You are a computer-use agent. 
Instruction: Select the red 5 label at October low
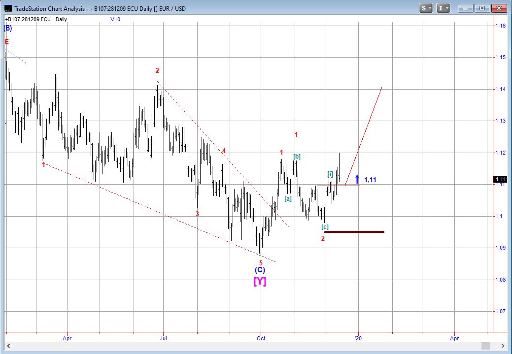pos(261,262)
